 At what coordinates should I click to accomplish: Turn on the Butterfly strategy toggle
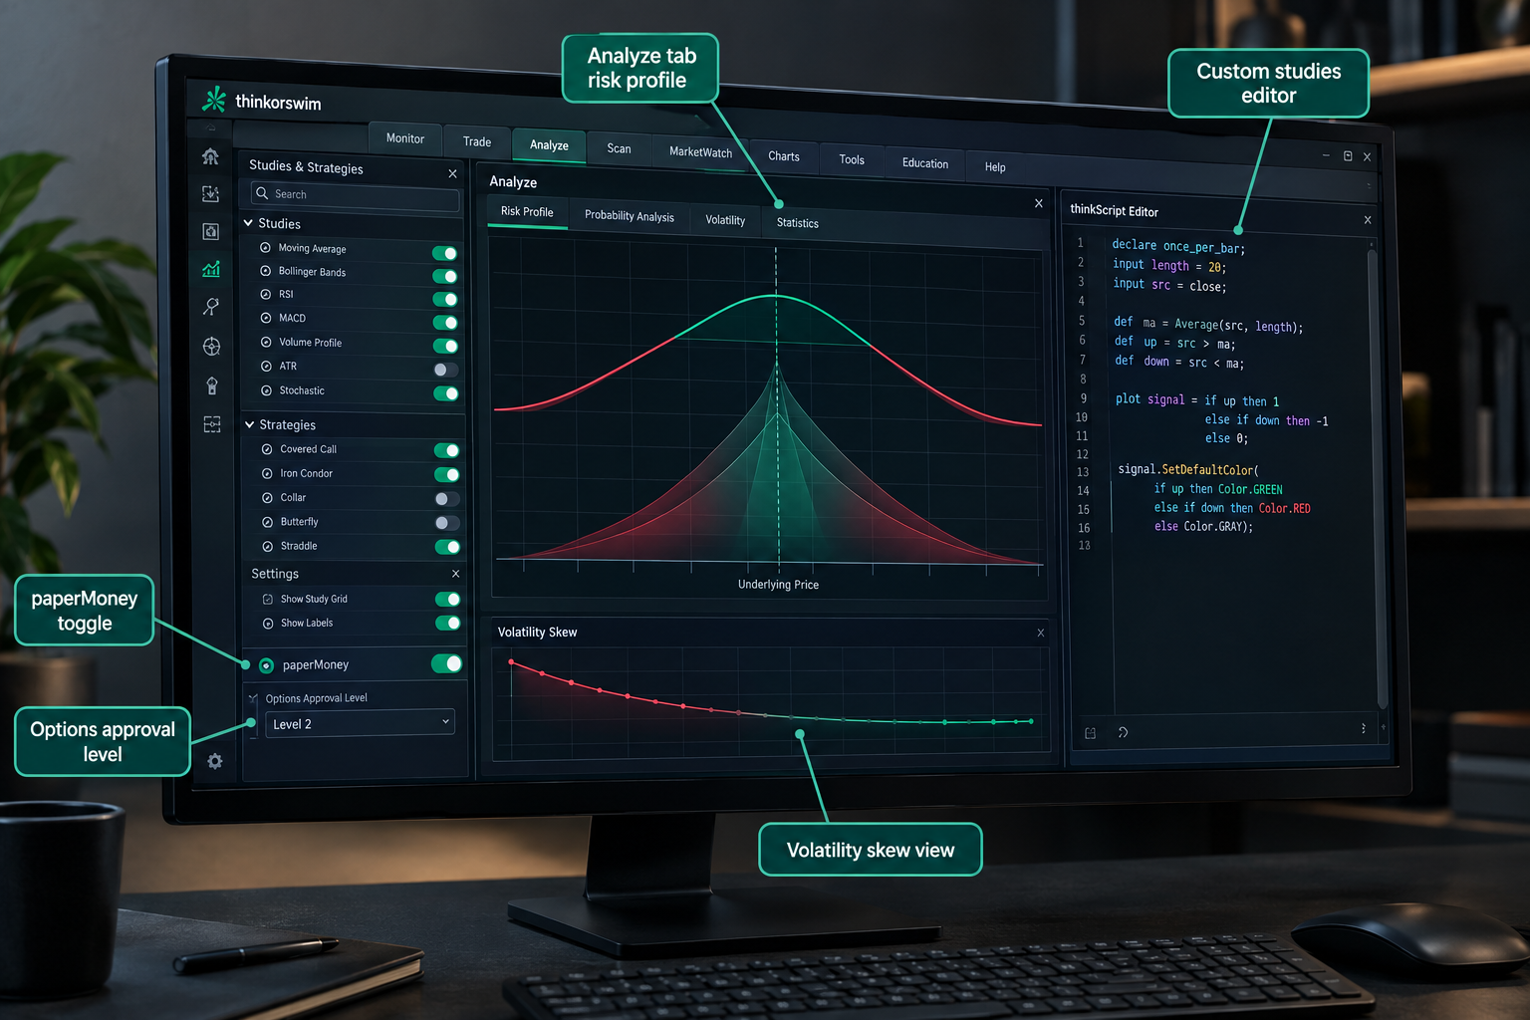click(x=447, y=523)
